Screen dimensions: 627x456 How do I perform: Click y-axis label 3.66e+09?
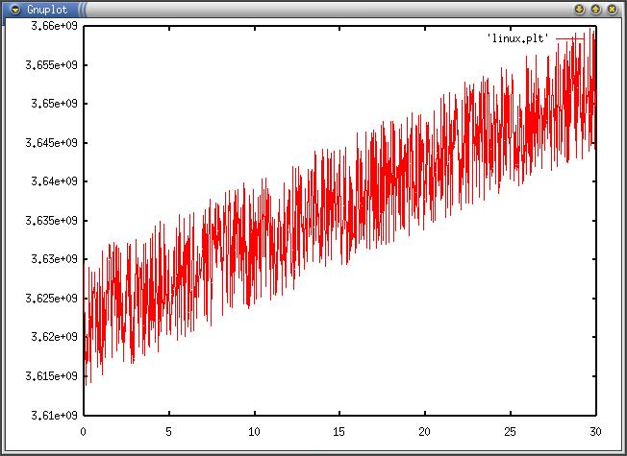click(54, 26)
